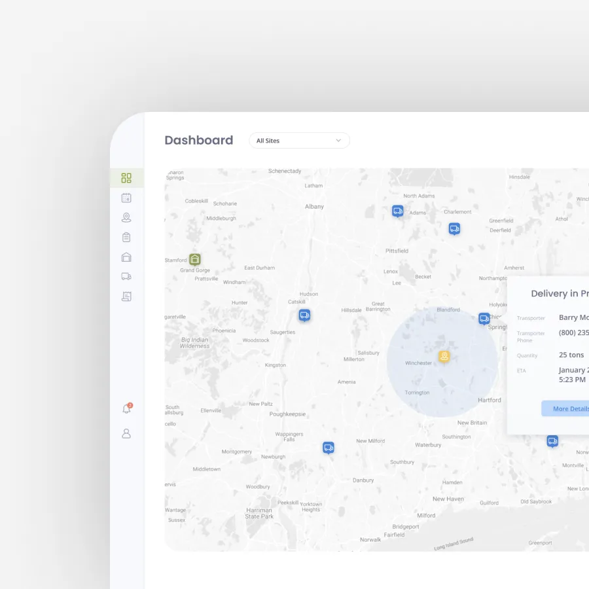Expand the All Sites dropdown
The height and width of the screenshot is (589, 589).
point(299,141)
